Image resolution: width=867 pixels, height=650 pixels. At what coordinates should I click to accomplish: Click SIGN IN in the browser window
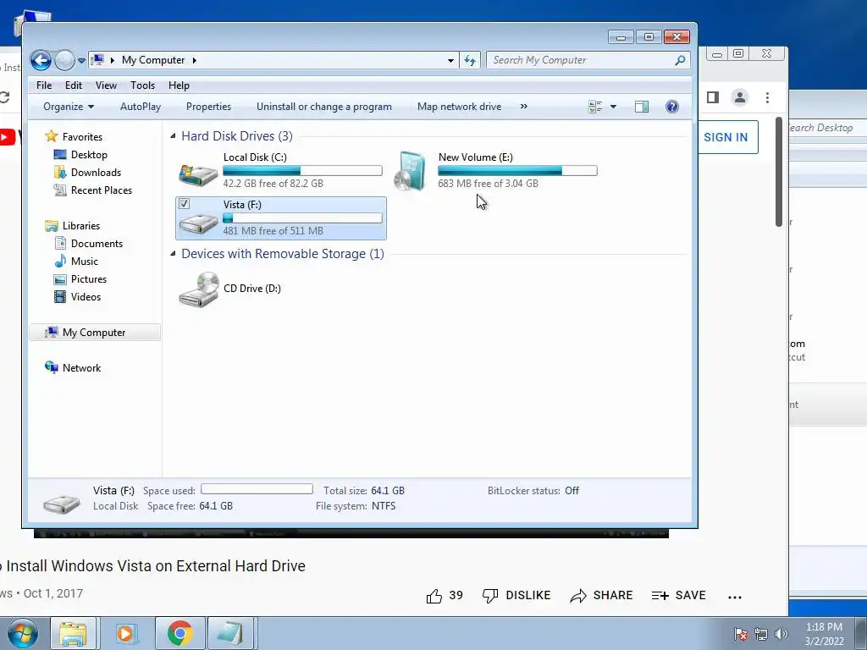[726, 137]
